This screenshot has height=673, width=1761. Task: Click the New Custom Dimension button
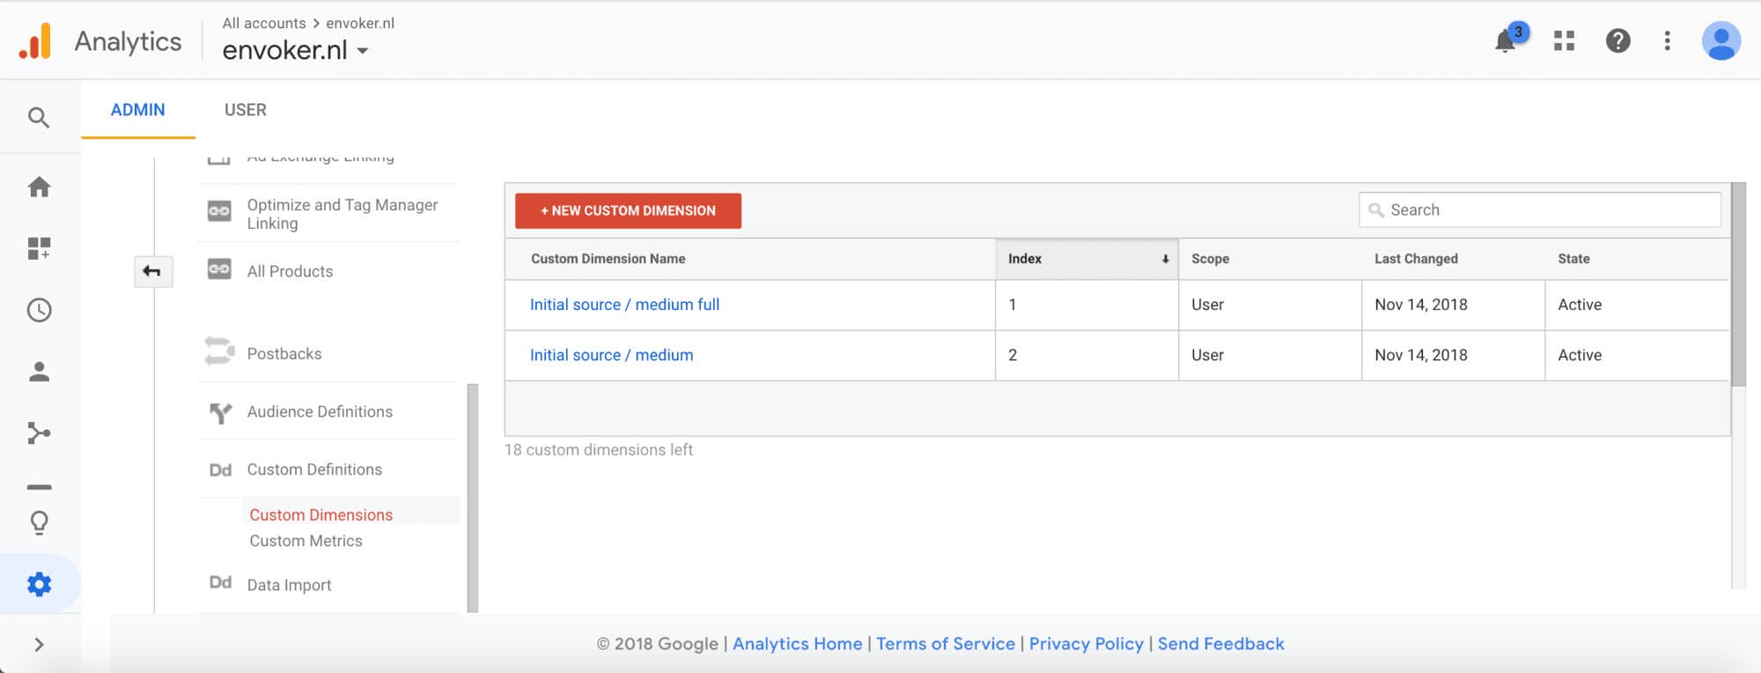[x=628, y=211]
